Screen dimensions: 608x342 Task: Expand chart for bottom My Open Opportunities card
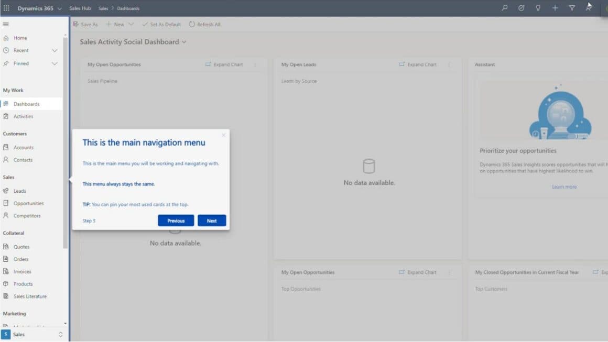coord(418,272)
